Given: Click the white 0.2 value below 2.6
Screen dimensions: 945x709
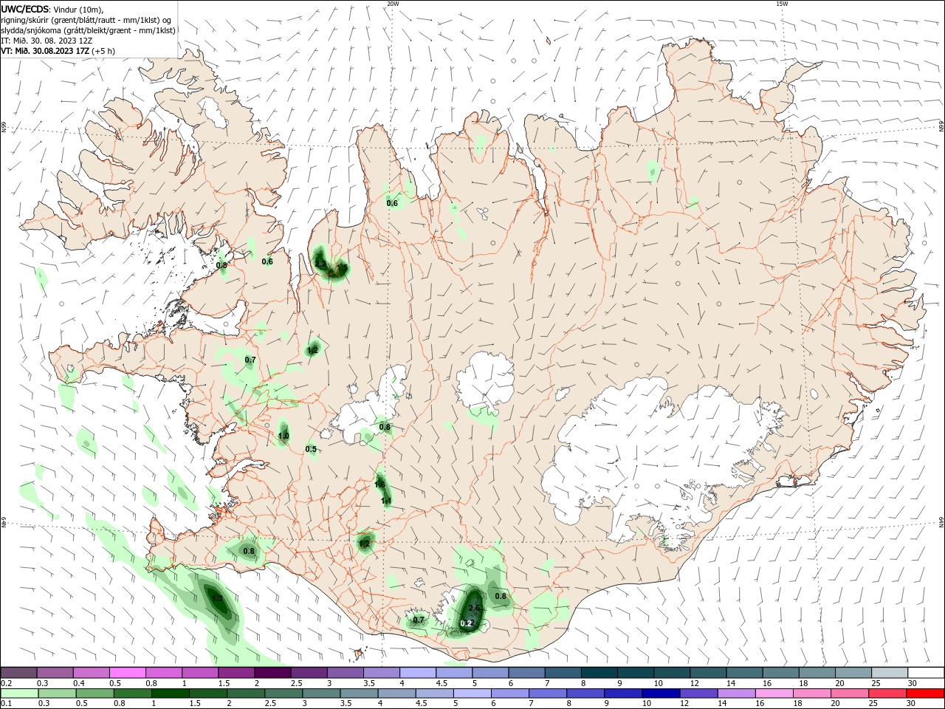Looking at the screenshot, I should coord(466,623).
